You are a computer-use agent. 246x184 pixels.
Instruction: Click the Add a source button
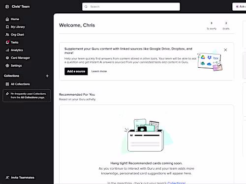point(76,71)
